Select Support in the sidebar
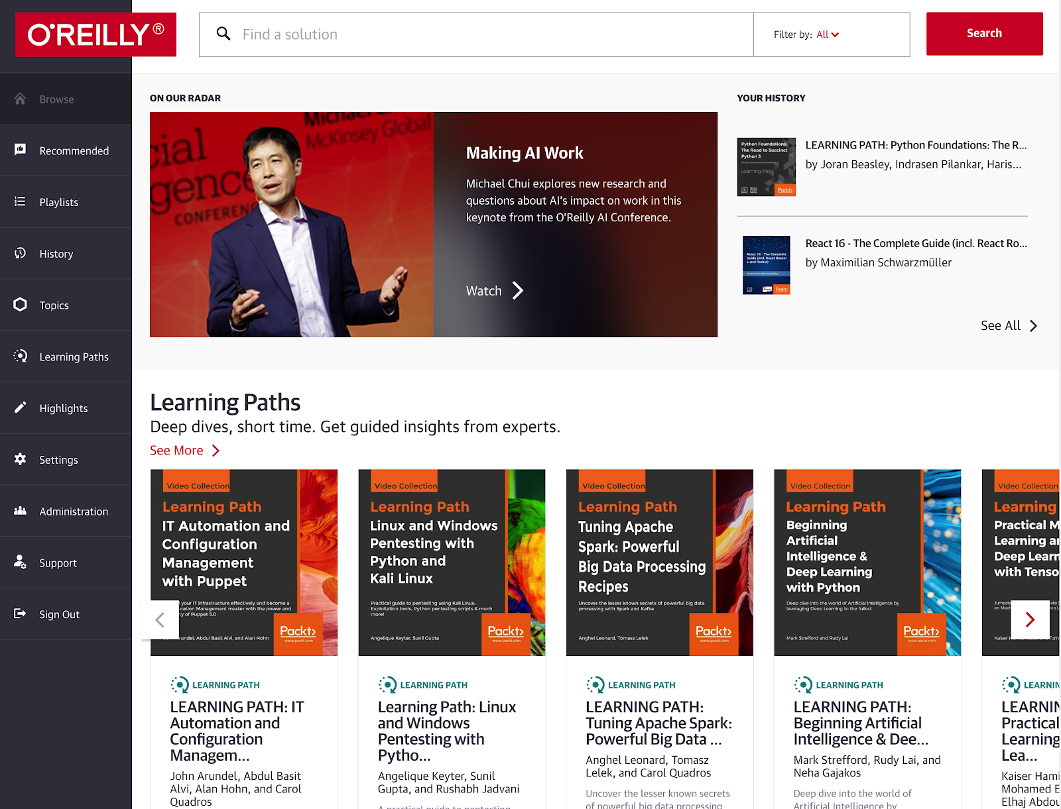Image resolution: width=1061 pixels, height=809 pixels. [x=66, y=563]
